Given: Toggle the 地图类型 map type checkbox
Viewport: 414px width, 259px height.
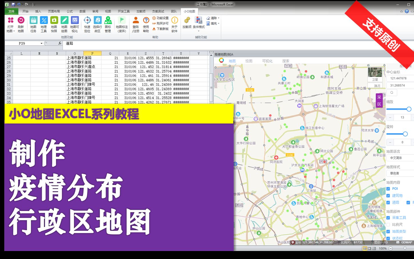Looking at the screenshot, I should click(388, 232).
